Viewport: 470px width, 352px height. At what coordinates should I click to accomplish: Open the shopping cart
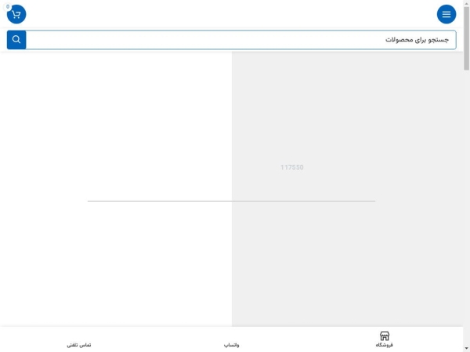coord(16,14)
